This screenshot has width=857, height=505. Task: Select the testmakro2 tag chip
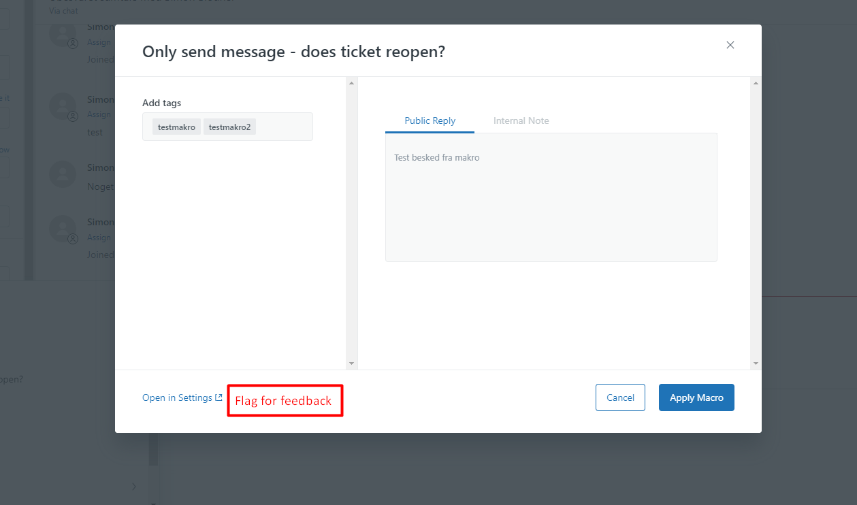pos(229,127)
